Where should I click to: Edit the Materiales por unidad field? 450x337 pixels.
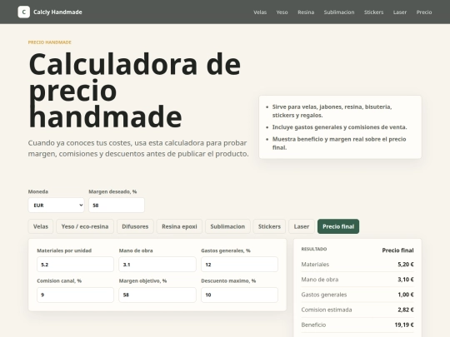(x=76, y=265)
